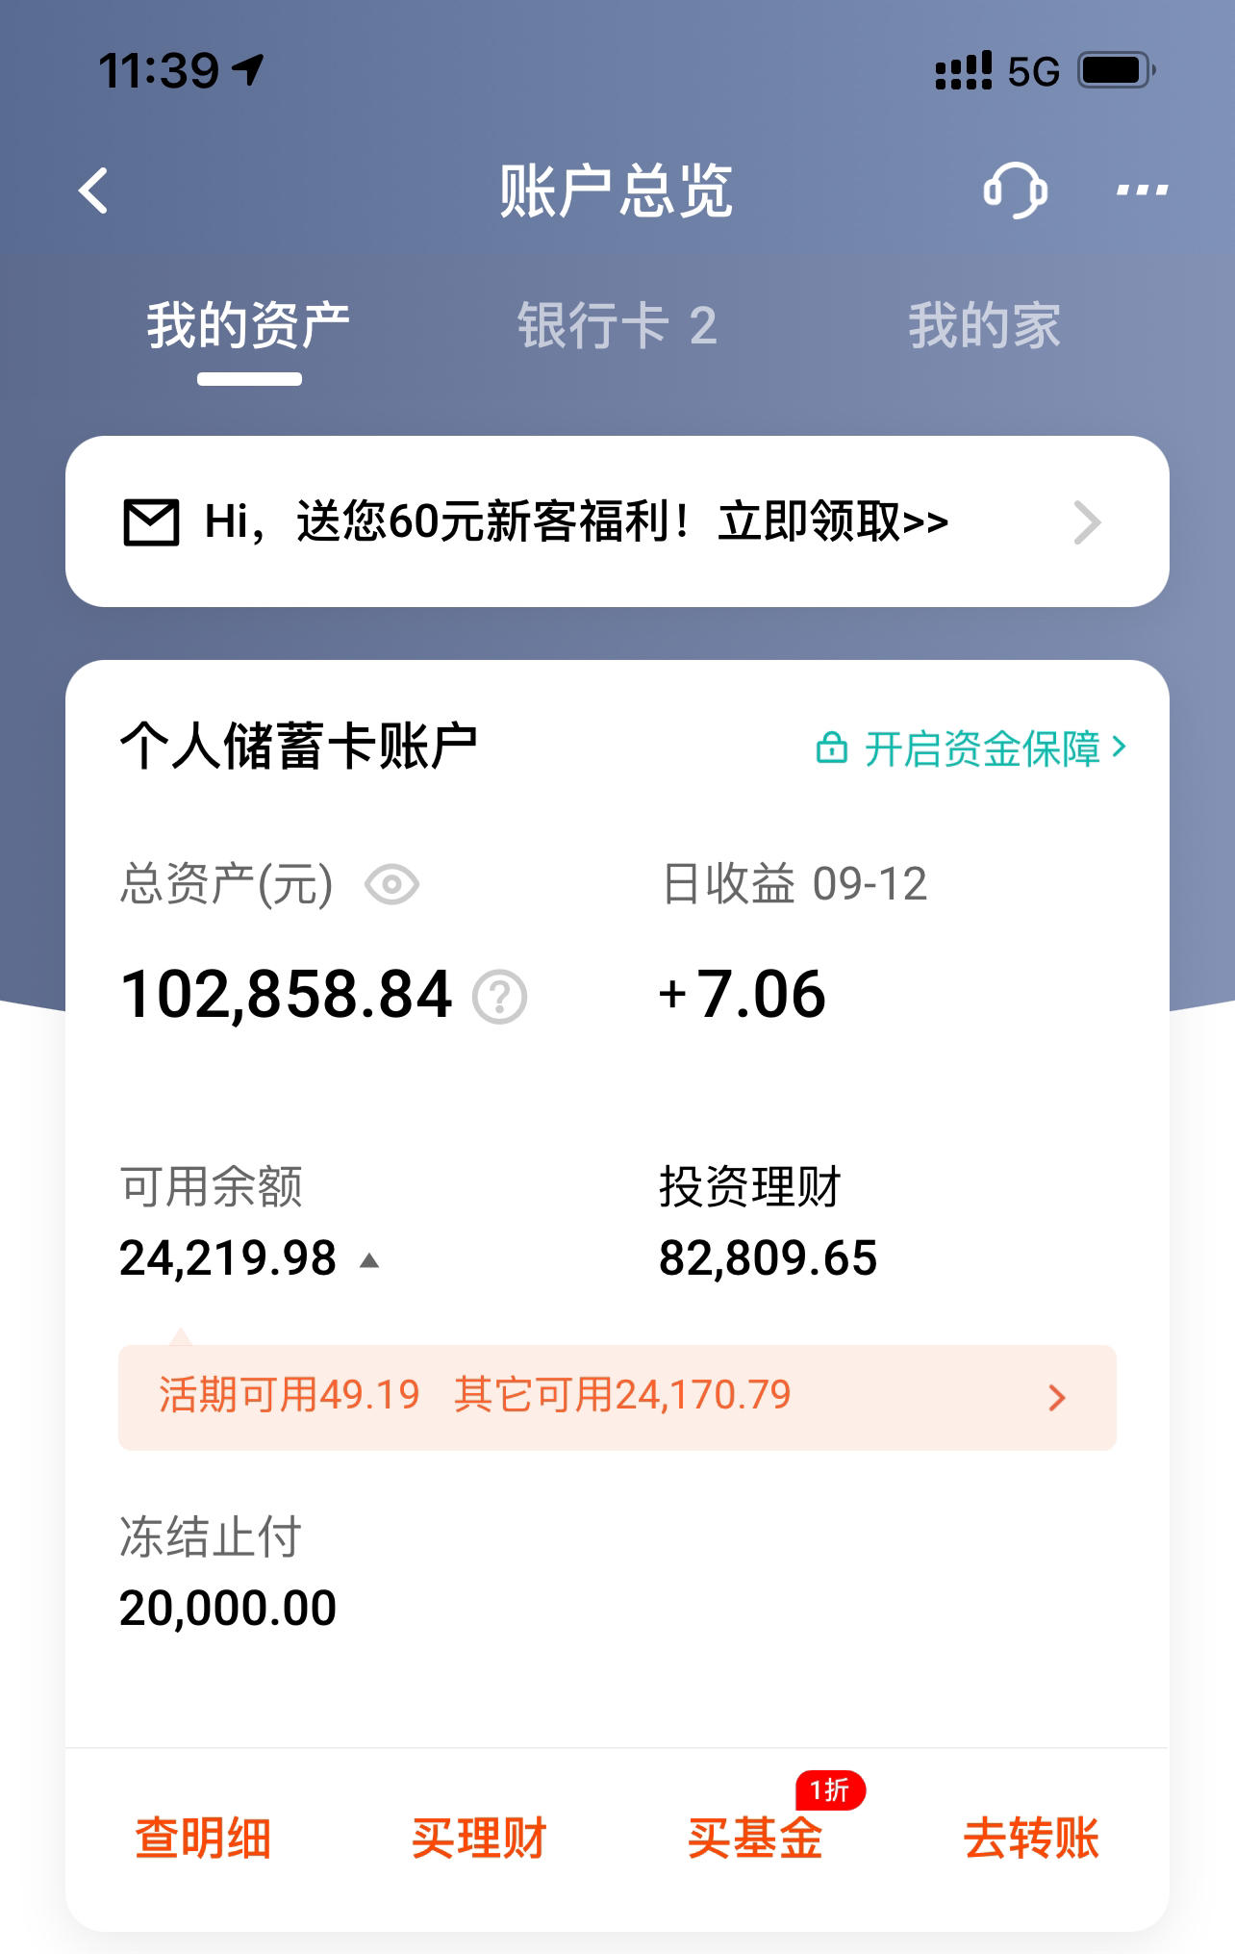Open the orange available funds breakdown arrow

click(x=1057, y=1398)
